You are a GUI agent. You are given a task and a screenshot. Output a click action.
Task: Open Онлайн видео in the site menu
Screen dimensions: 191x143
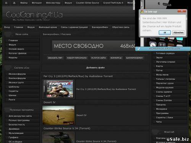(x=16, y=49)
